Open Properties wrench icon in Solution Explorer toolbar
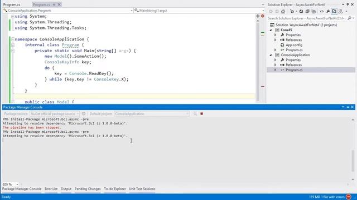This screenshot has width=357, height=200. 328,12
